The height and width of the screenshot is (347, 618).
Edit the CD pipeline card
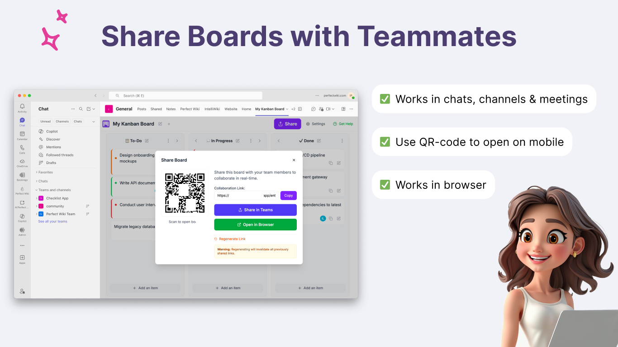pos(339,163)
